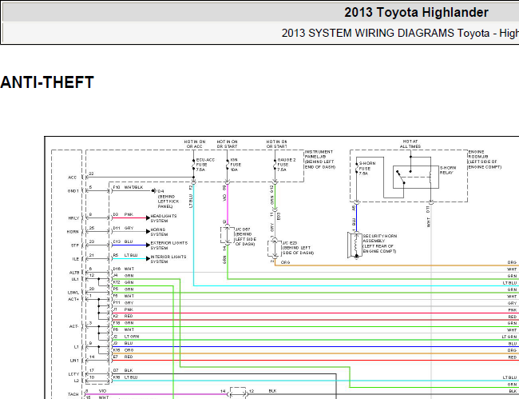
Task: Click the 'ACT+' terminal label
Action: coord(73,300)
